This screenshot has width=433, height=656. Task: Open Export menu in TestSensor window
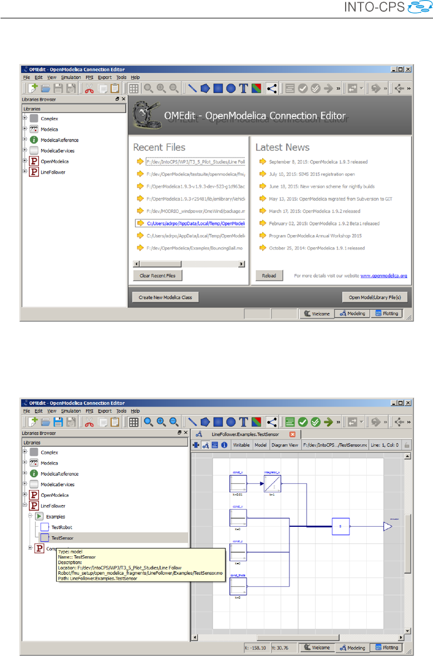click(x=105, y=412)
